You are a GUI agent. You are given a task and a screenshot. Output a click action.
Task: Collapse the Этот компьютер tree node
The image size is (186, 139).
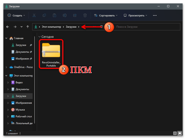[x=6, y=76]
